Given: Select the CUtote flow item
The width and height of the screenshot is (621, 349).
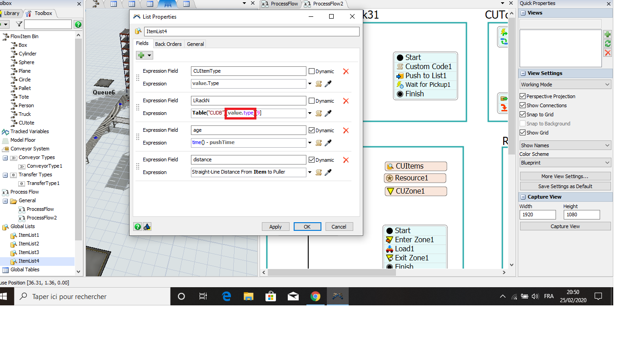Looking at the screenshot, I should click(26, 123).
